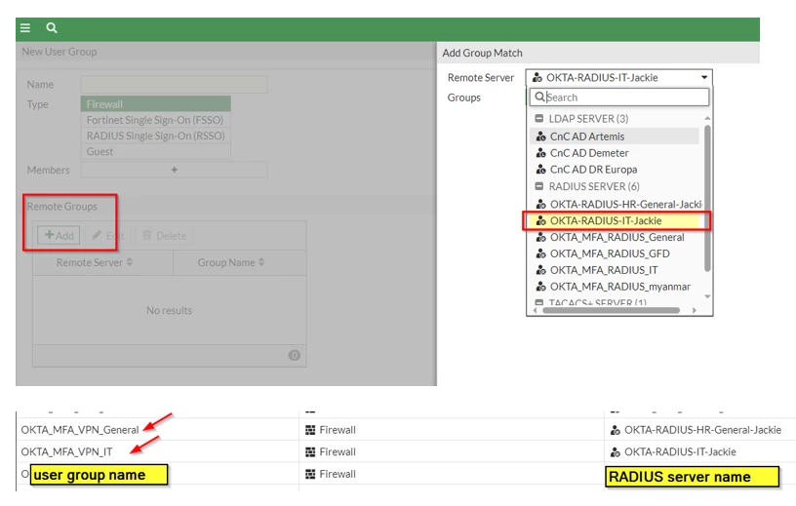Click the Edit button under Remote Groups
796x506 pixels.
tap(107, 235)
